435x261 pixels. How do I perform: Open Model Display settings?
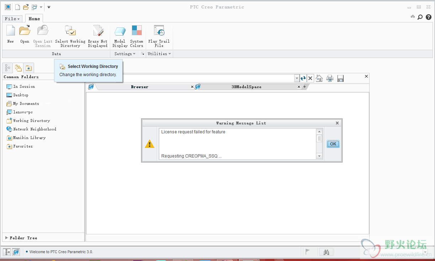(120, 36)
